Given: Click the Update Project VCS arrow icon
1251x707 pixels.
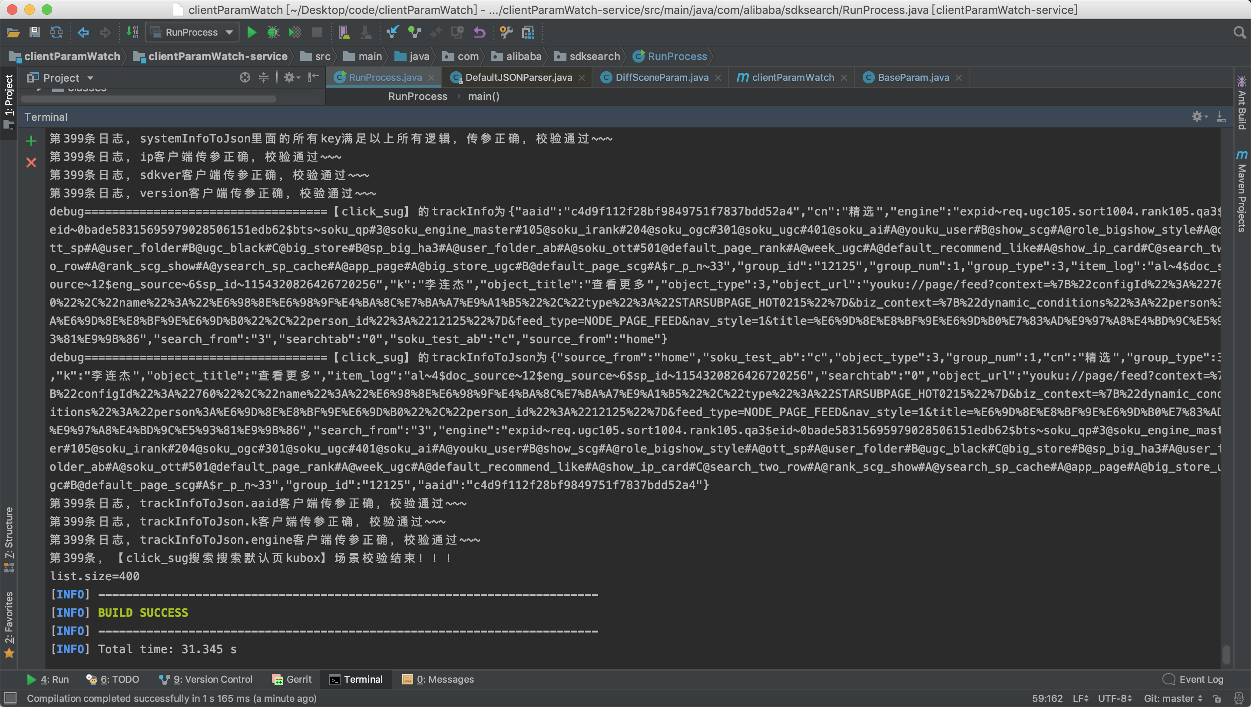Looking at the screenshot, I should [392, 33].
